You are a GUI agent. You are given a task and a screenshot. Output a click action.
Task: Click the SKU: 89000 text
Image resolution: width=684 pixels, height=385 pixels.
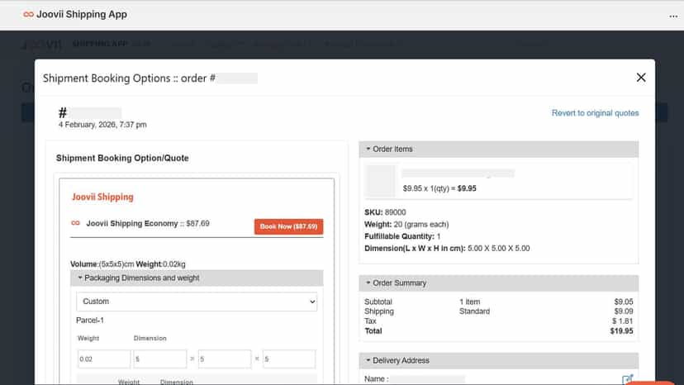point(385,212)
